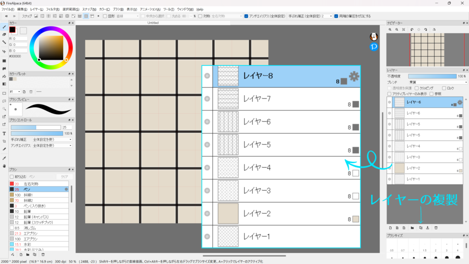The height and width of the screenshot is (264, 469).
Task: Pick the Hand pan tool
Action: [x=4, y=165]
